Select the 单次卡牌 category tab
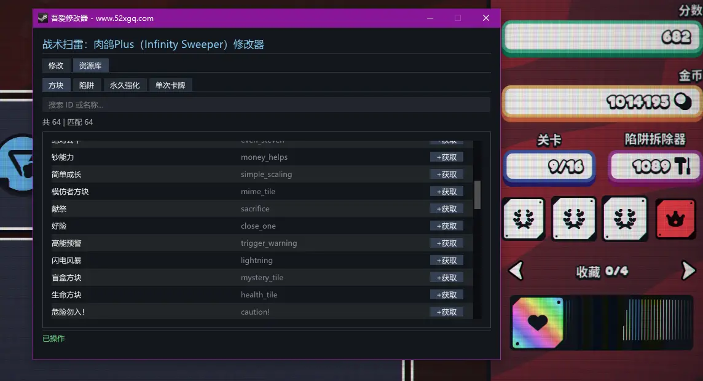Image resolution: width=703 pixels, height=381 pixels. click(x=170, y=85)
